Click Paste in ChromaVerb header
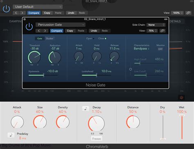This screenshot has height=149, width=194. [58, 13]
